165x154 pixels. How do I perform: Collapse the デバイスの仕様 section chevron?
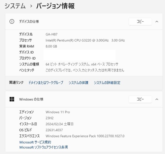point(157,22)
